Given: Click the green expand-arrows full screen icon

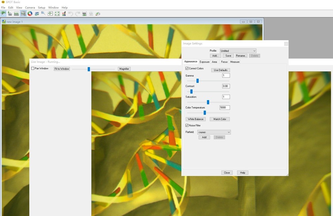Looking at the screenshot, I should point(57,14).
